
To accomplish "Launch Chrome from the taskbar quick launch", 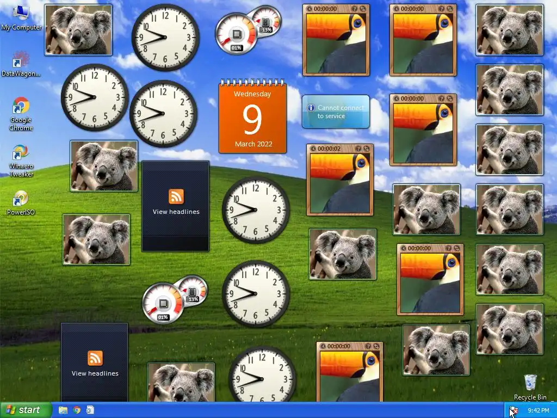I will pos(77,410).
